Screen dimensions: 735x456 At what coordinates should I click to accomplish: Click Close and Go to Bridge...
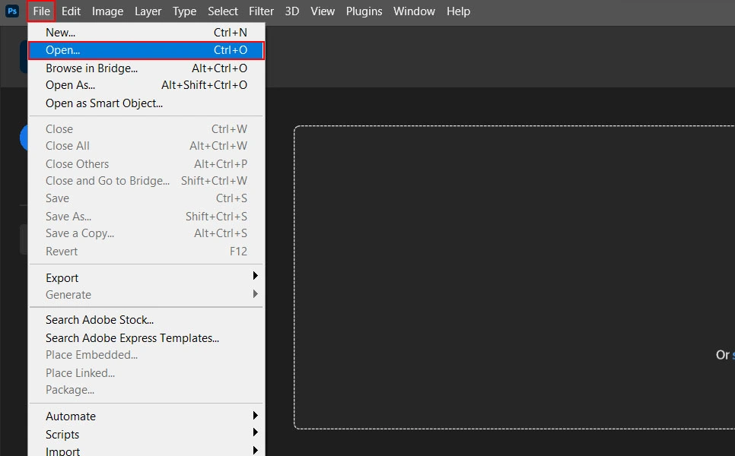146,181
